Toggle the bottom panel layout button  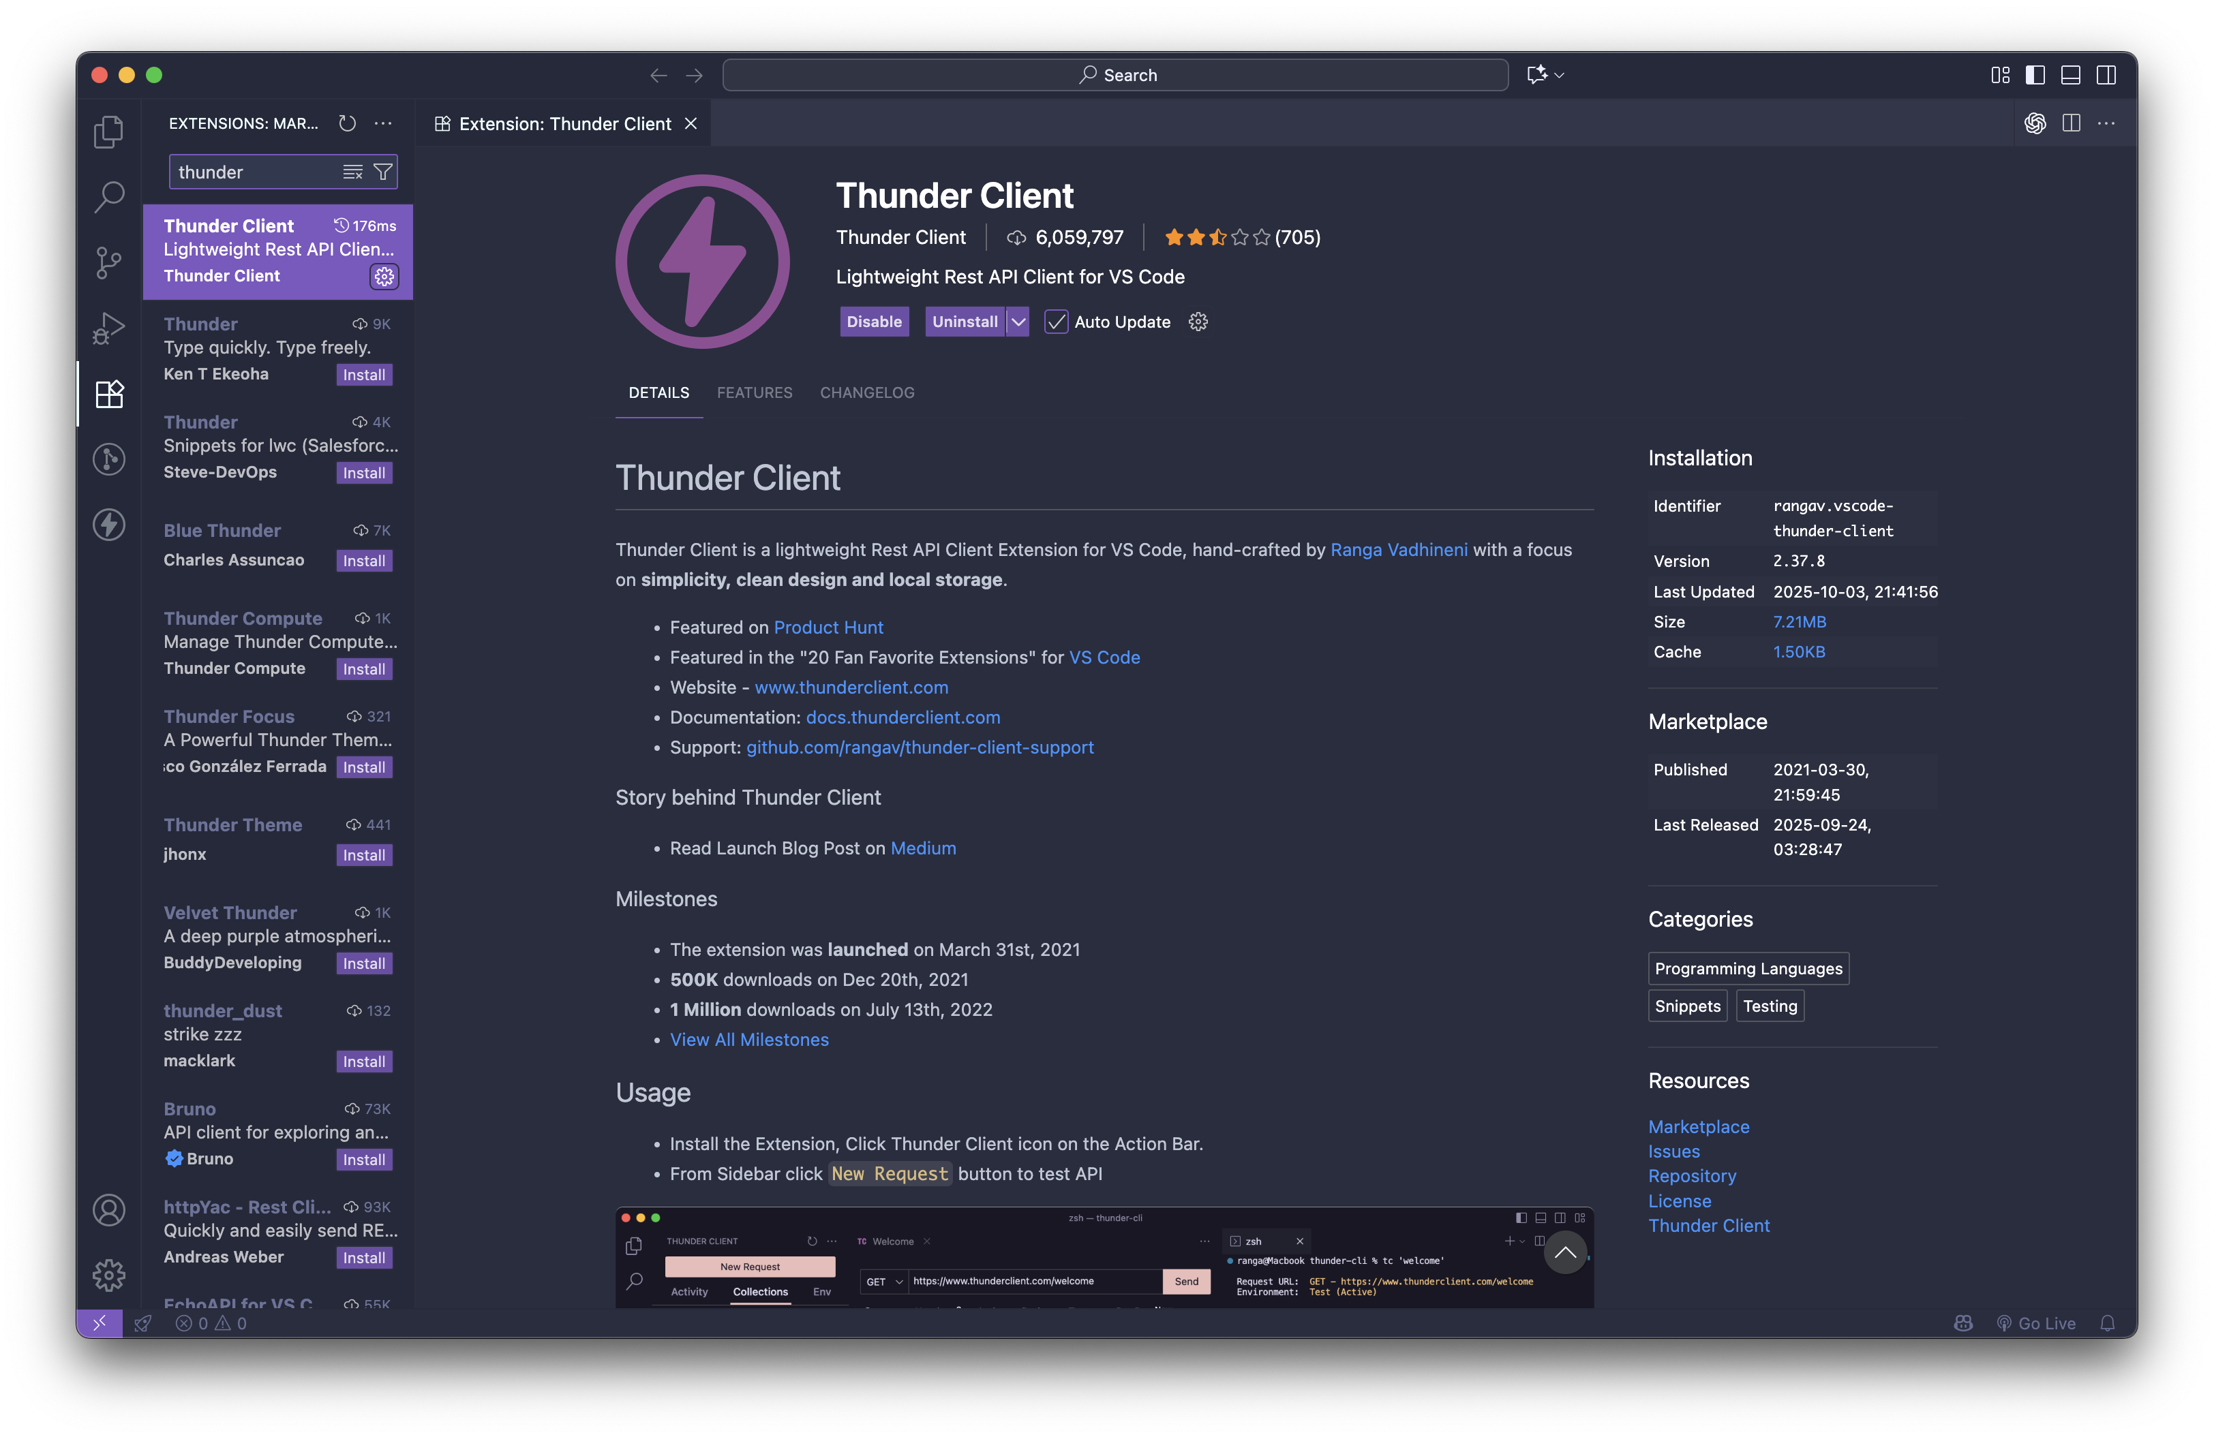[2071, 76]
